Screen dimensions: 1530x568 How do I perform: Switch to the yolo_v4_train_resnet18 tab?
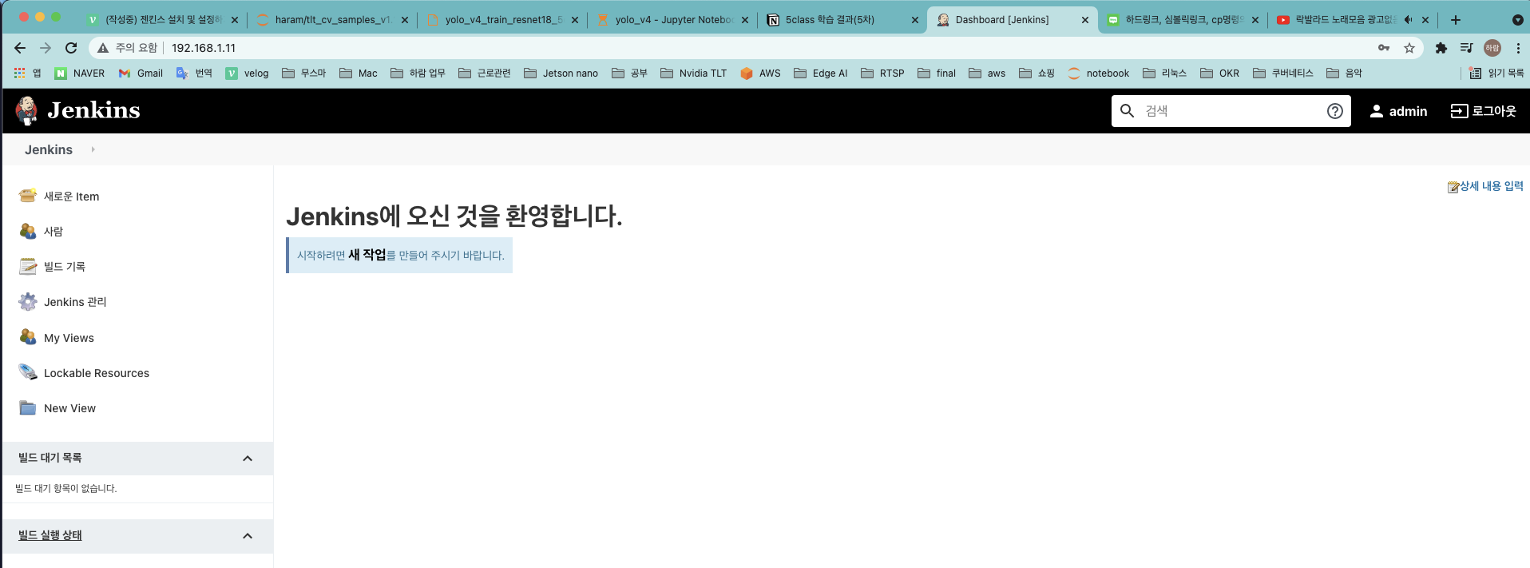click(502, 20)
